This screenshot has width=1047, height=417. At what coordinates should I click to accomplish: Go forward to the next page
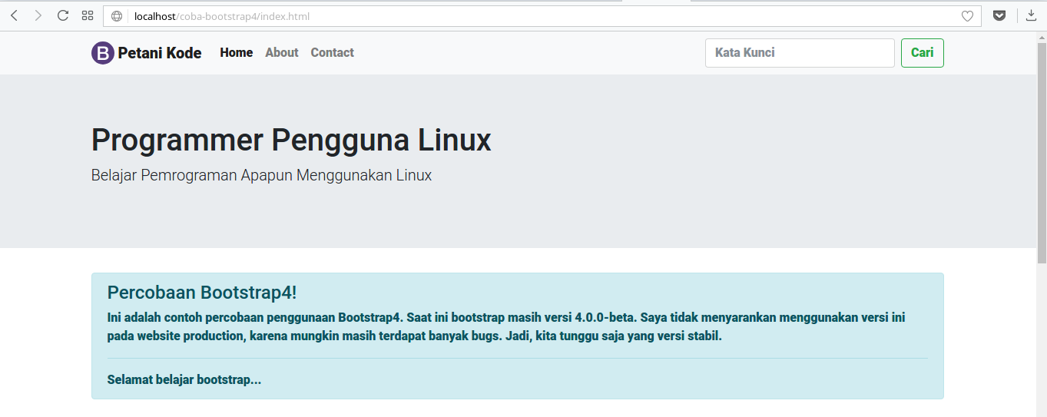point(38,16)
